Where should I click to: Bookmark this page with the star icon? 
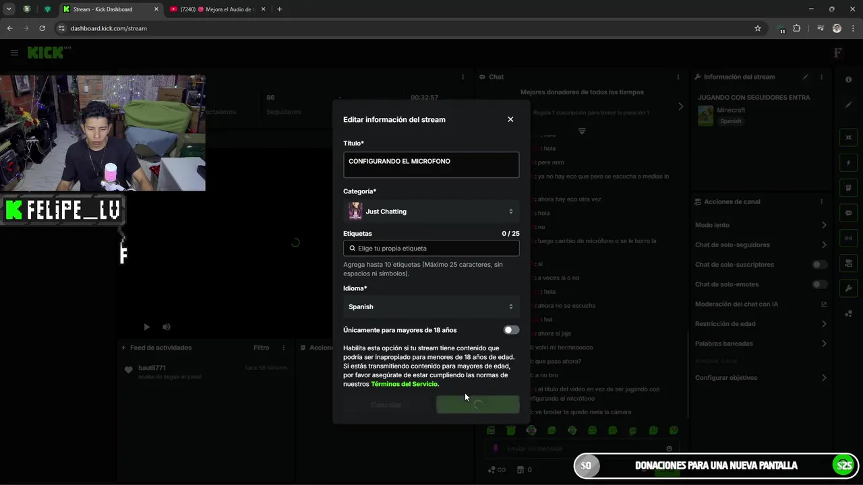(x=758, y=28)
